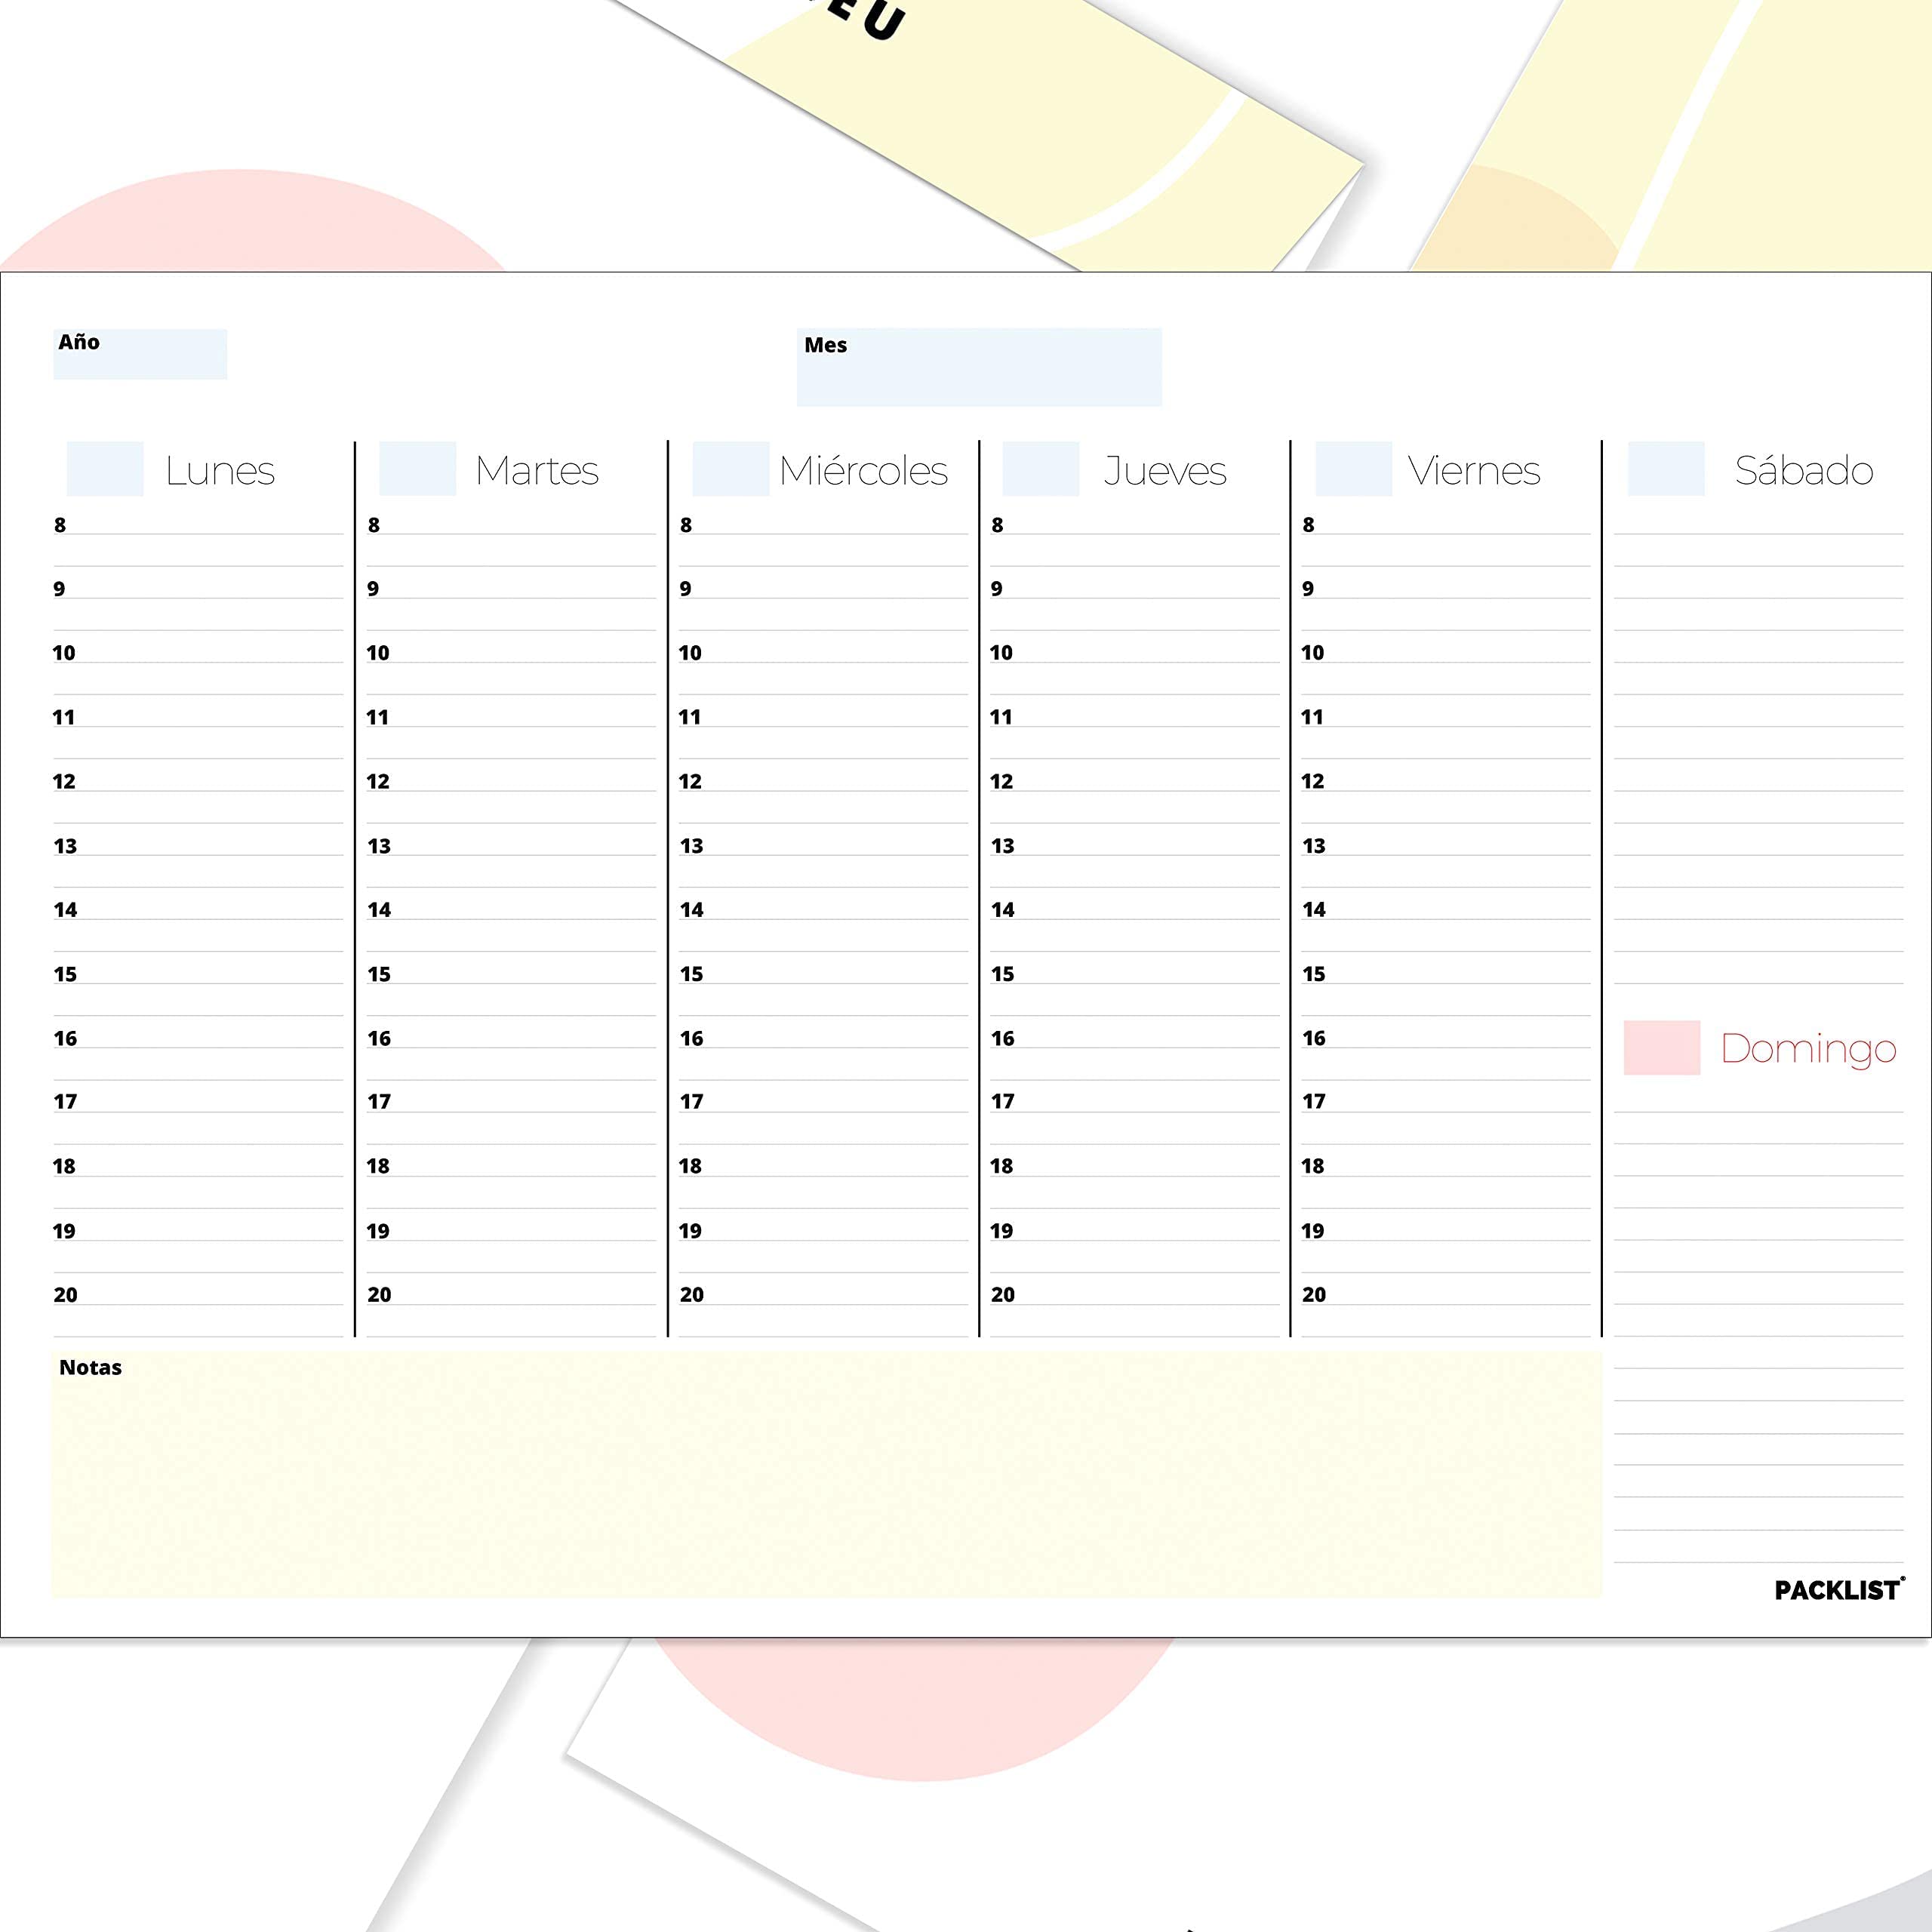This screenshot has width=1932, height=1932.
Task: Click the pink date box beside Domingo
Action: tap(1661, 1047)
